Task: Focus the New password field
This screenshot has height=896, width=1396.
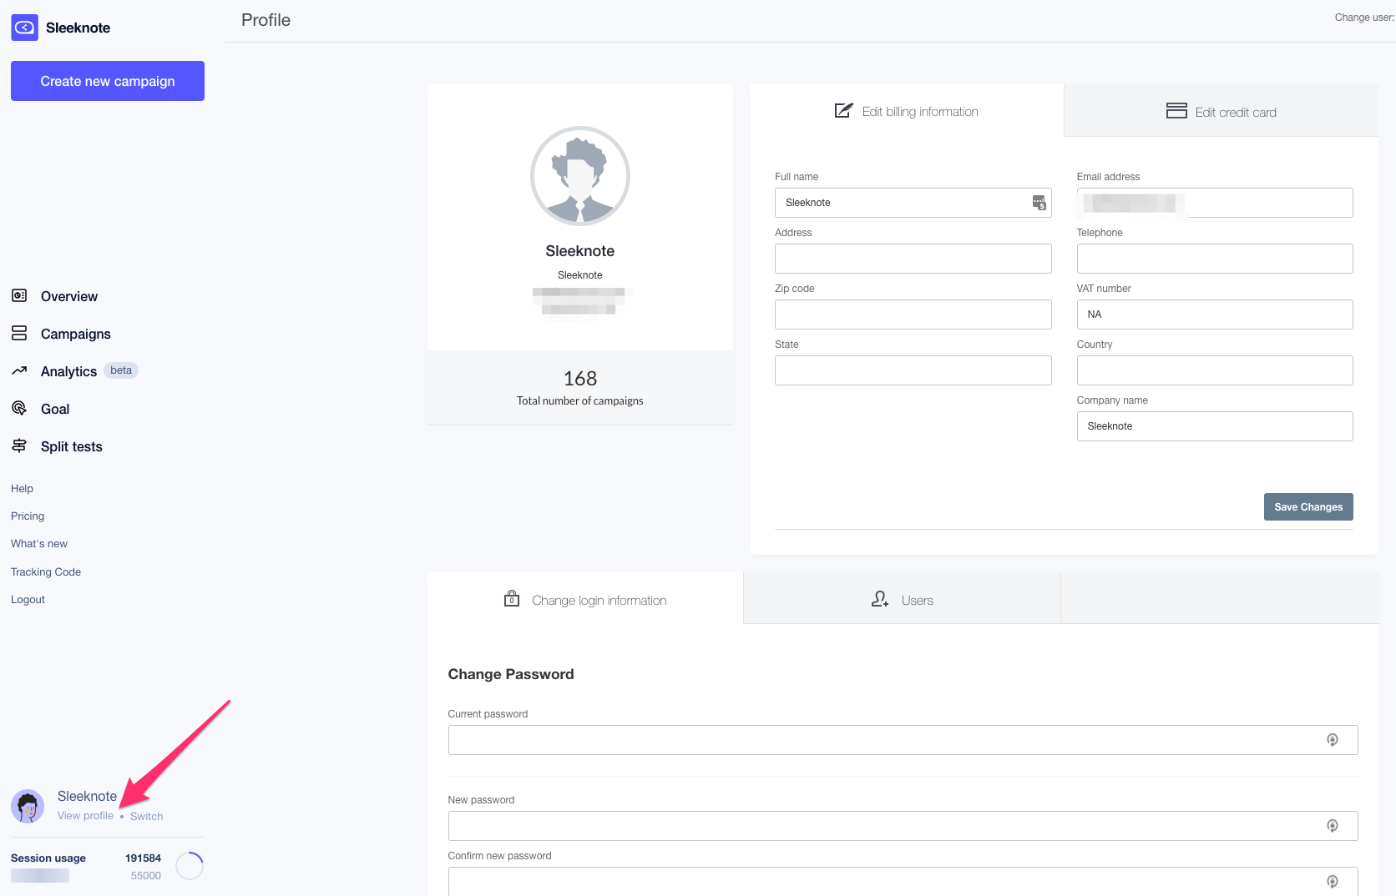Action: pyautogui.click(x=903, y=826)
